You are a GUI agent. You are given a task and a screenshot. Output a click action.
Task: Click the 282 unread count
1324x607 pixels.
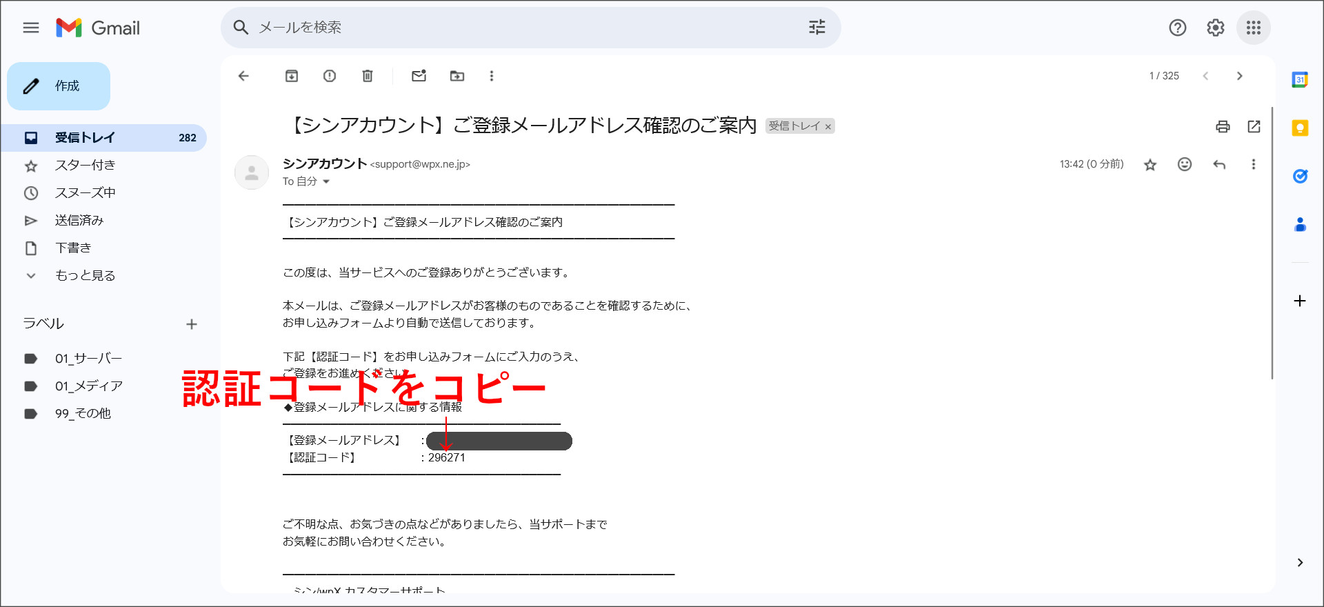(188, 138)
